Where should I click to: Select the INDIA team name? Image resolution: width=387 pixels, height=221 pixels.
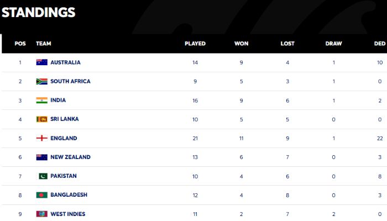[x=58, y=100]
